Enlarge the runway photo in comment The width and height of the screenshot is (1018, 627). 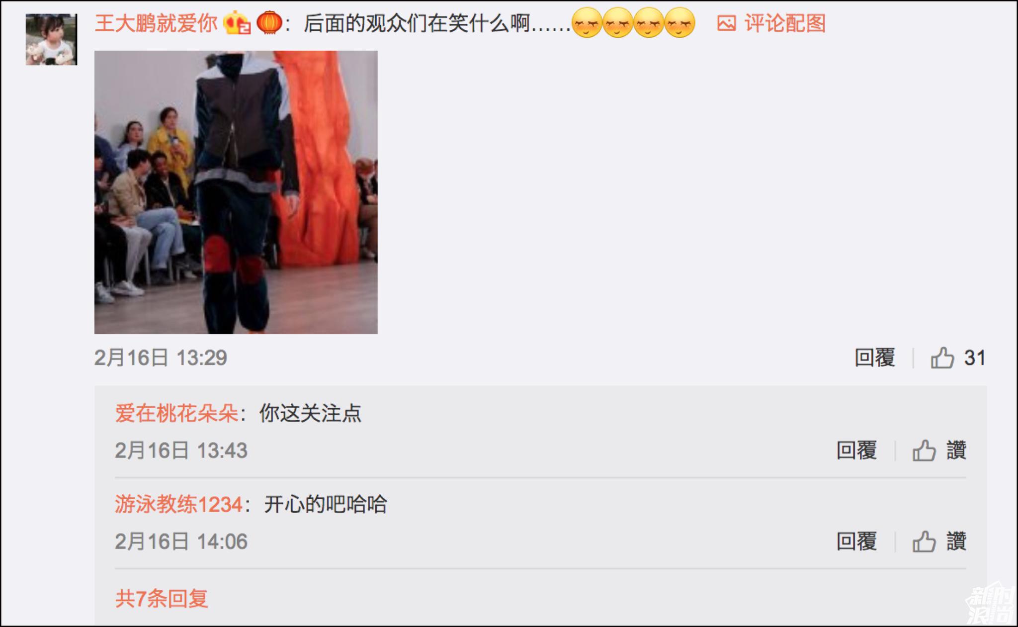coord(236,192)
